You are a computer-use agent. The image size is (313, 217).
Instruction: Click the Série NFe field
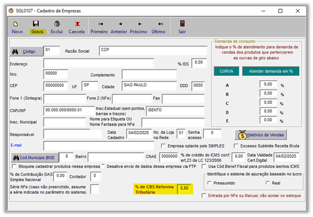[x=94, y=189]
